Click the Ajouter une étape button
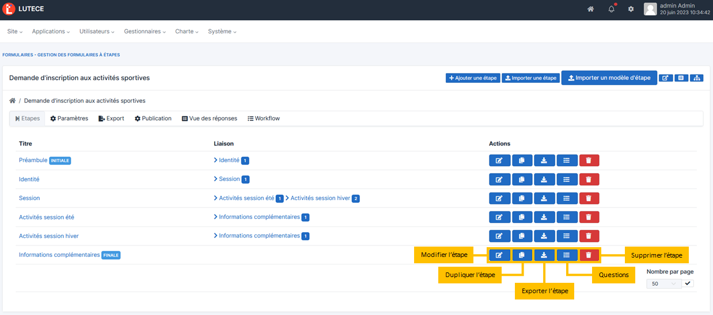The image size is (713, 315). click(472, 78)
